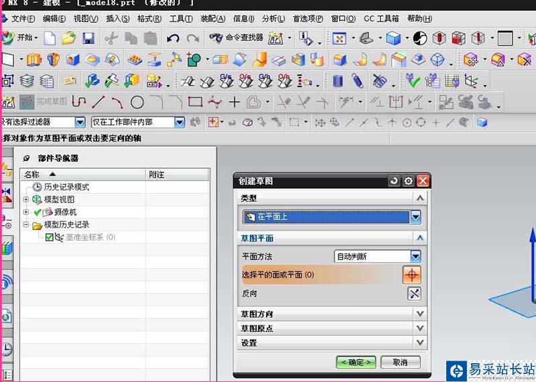Select the Rectangle sketch tool
Viewport: 536px width, 382px height.
coord(195,102)
